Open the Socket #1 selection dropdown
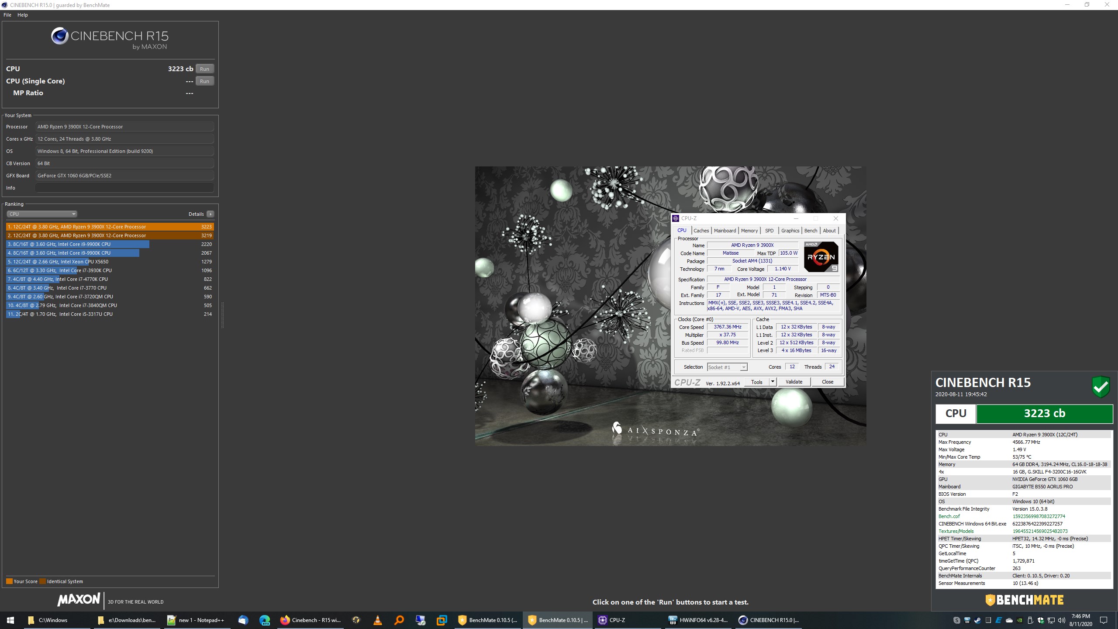 point(727,367)
